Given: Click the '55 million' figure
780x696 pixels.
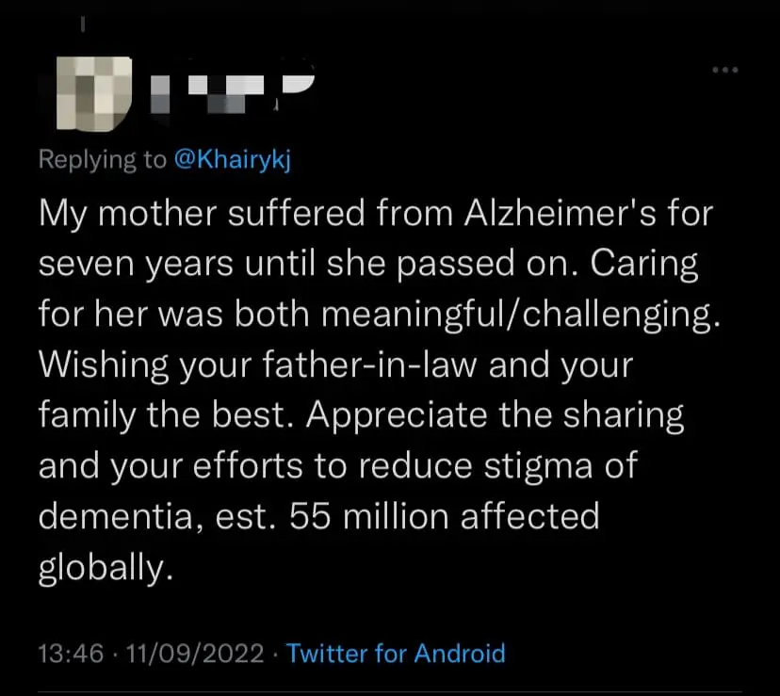Looking at the screenshot, I should [378, 517].
